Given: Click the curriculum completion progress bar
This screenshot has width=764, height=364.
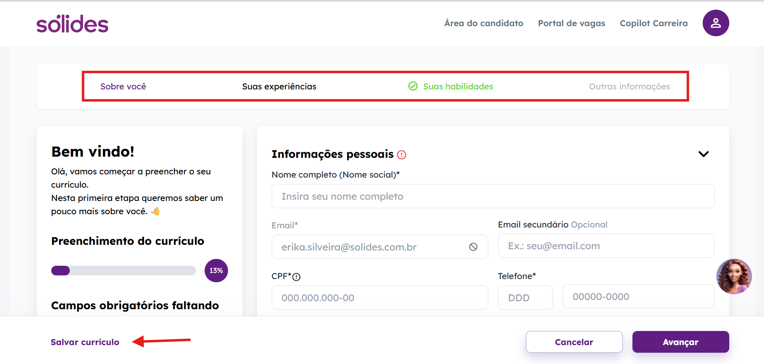Looking at the screenshot, I should 123,271.
